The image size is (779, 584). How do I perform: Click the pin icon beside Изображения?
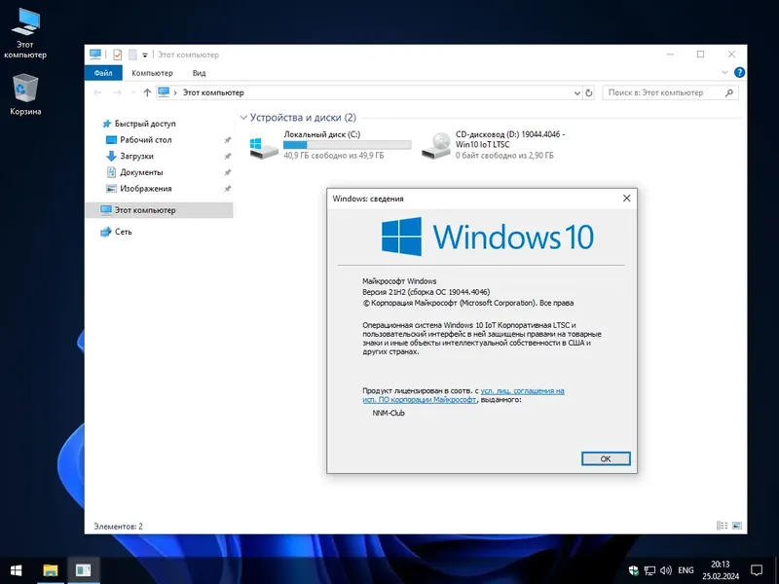point(228,189)
